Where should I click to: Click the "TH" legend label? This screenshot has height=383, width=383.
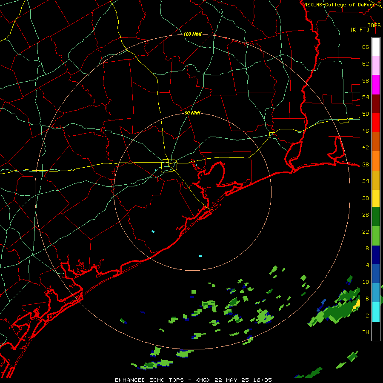366,332
